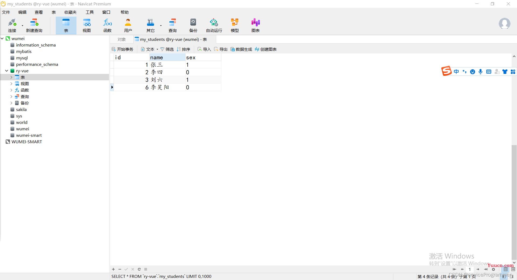
Task: Click the Filter button
Action: coord(167,49)
